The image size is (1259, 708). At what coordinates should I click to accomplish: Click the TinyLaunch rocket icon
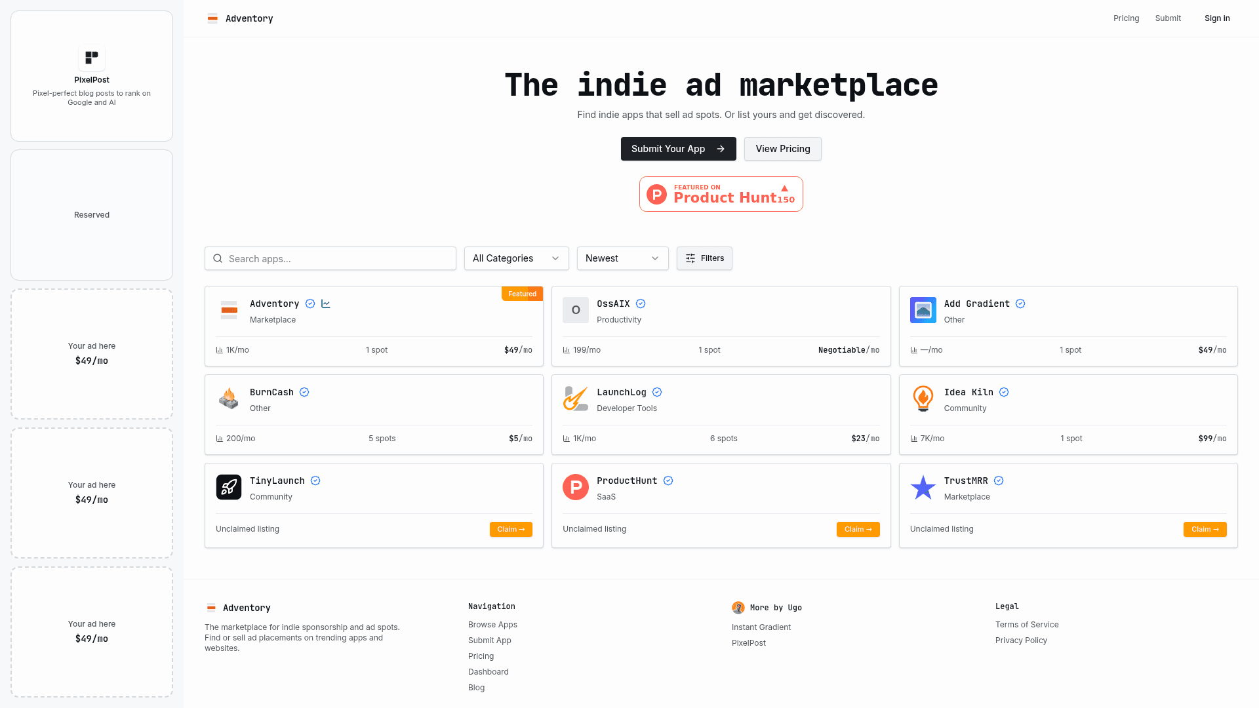pyautogui.click(x=229, y=487)
